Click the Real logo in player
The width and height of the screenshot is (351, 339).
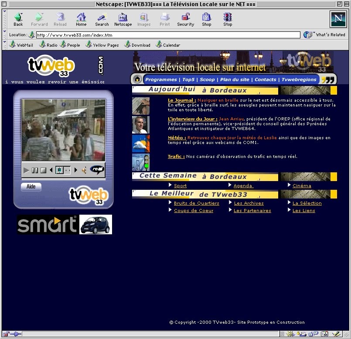click(x=97, y=169)
